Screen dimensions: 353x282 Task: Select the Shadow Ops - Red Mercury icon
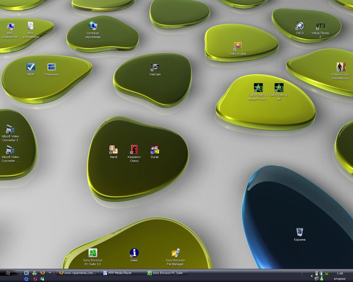tap(341, 67)
